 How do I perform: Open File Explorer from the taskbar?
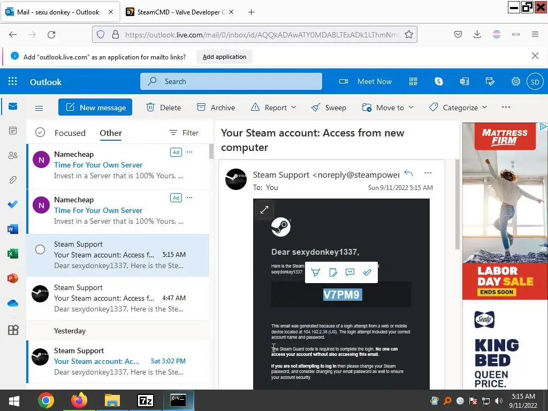(x=112, y=400)
